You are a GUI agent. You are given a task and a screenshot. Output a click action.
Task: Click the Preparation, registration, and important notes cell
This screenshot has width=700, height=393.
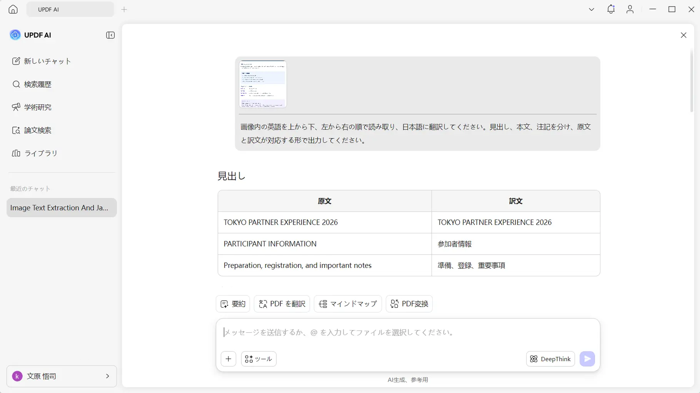tap(325, 266)
